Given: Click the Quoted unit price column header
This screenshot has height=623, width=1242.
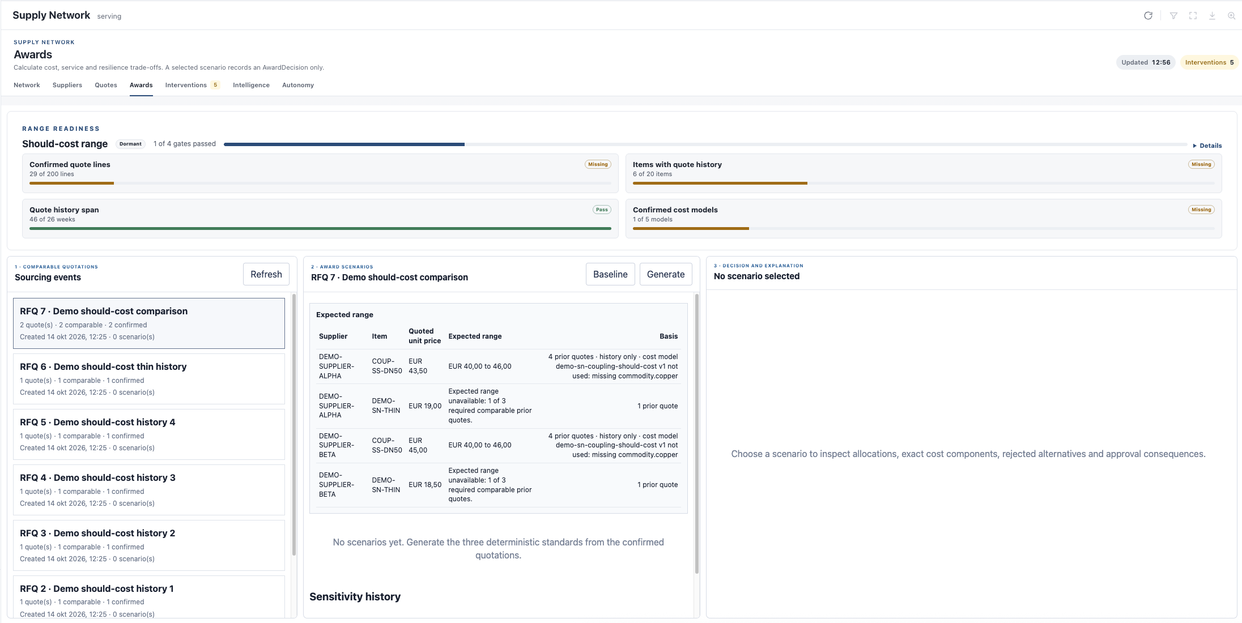Looking at the screenshot, I should pyautogui.click(x=424, y=336).
